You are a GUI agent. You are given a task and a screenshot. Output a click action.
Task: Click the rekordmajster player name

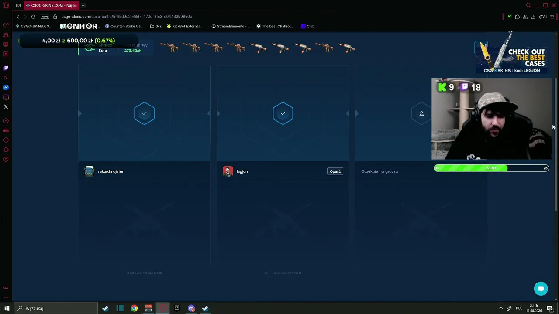point(111,171)
